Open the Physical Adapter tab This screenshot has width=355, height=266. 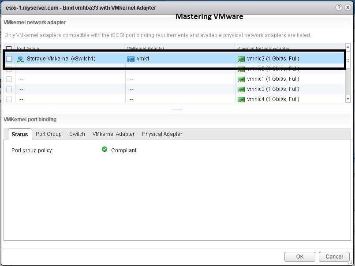point(162,134)
